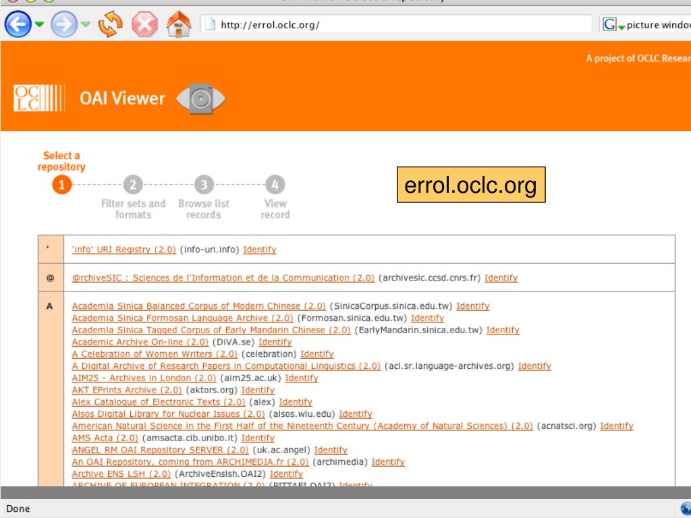Click Identify for alex repository
The image size is (691, 518).
point(296,402)
